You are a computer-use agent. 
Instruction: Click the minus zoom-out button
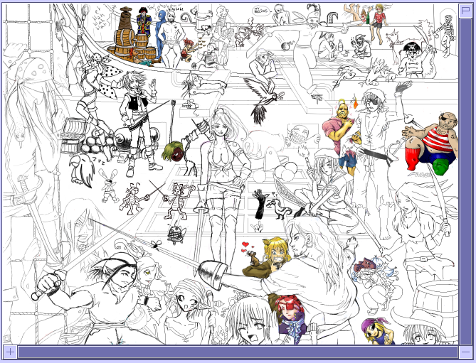(465, 352)
